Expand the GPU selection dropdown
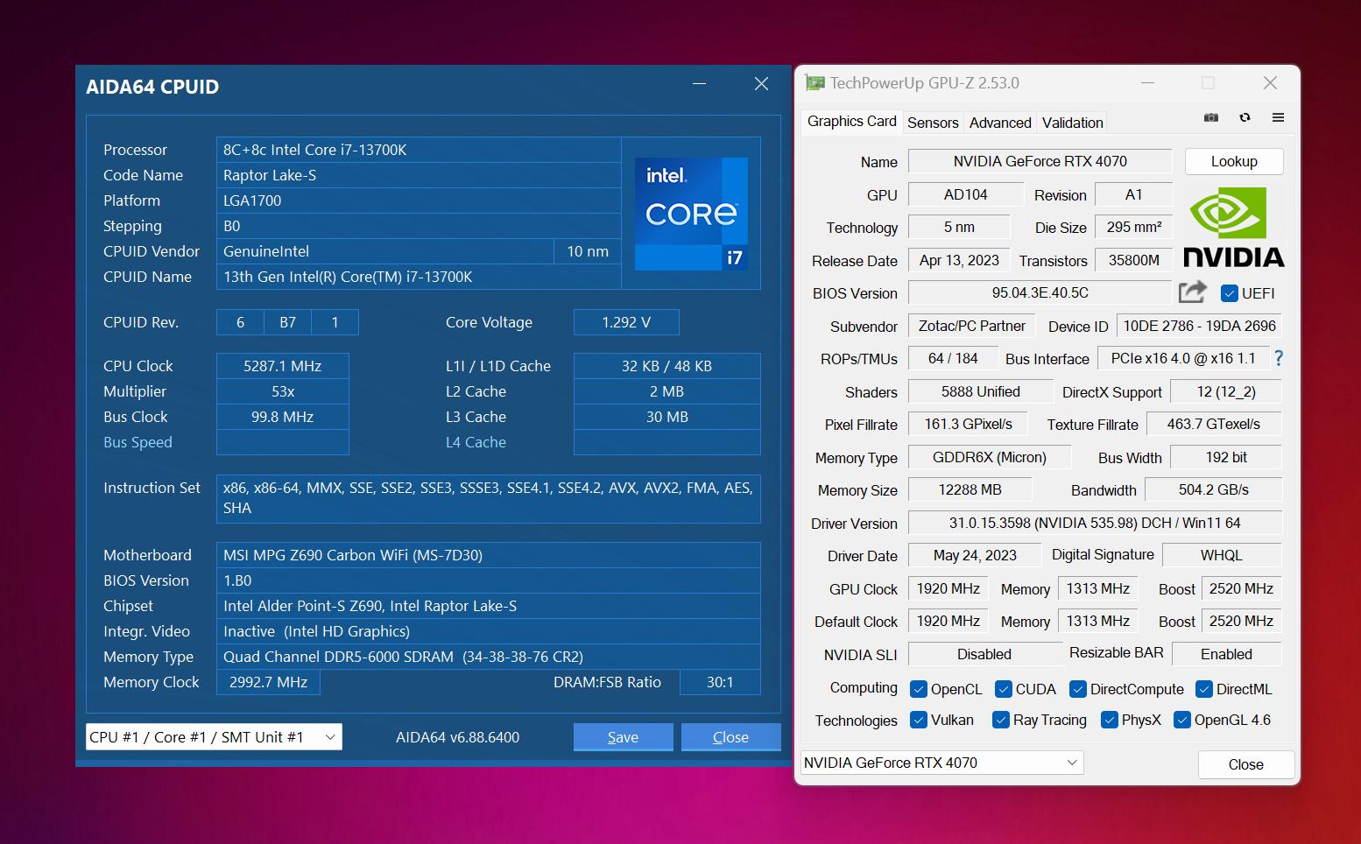This screenshot has height=844, width=1361. coord(941,763)
